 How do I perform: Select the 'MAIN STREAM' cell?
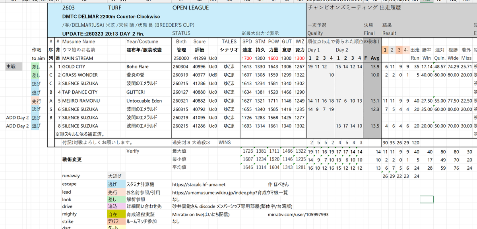(x=77, y=58)
